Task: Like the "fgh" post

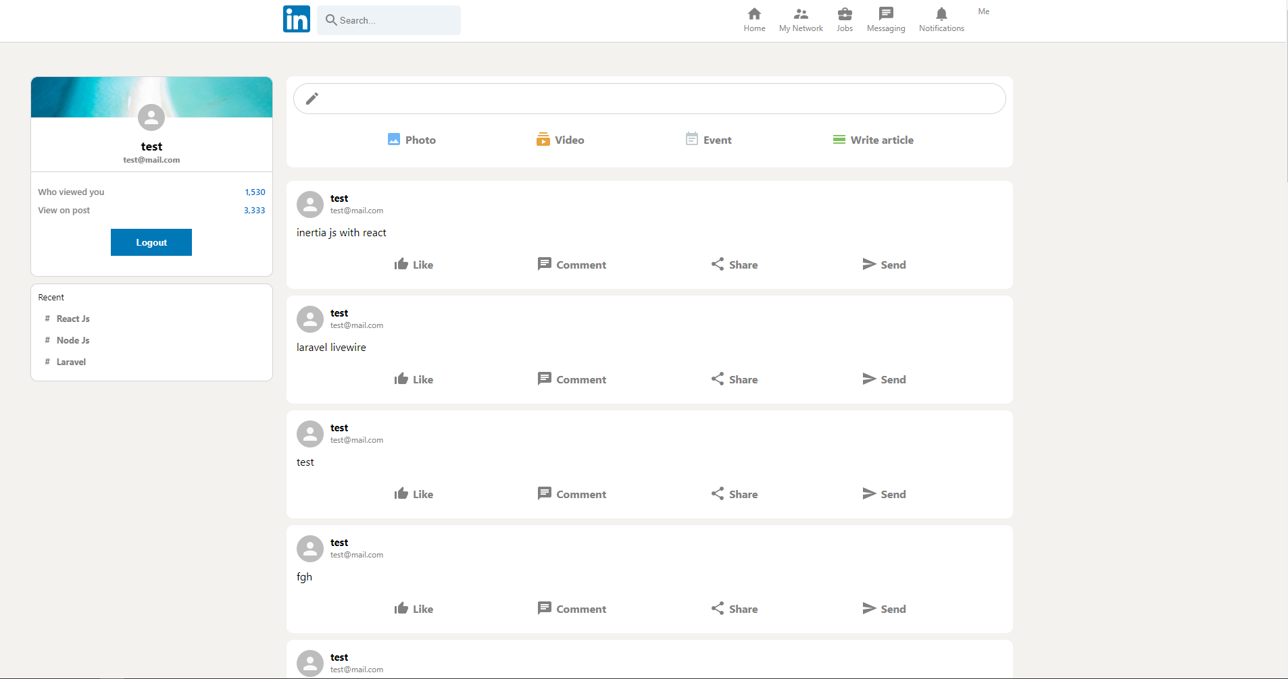Action: point(414,609)
